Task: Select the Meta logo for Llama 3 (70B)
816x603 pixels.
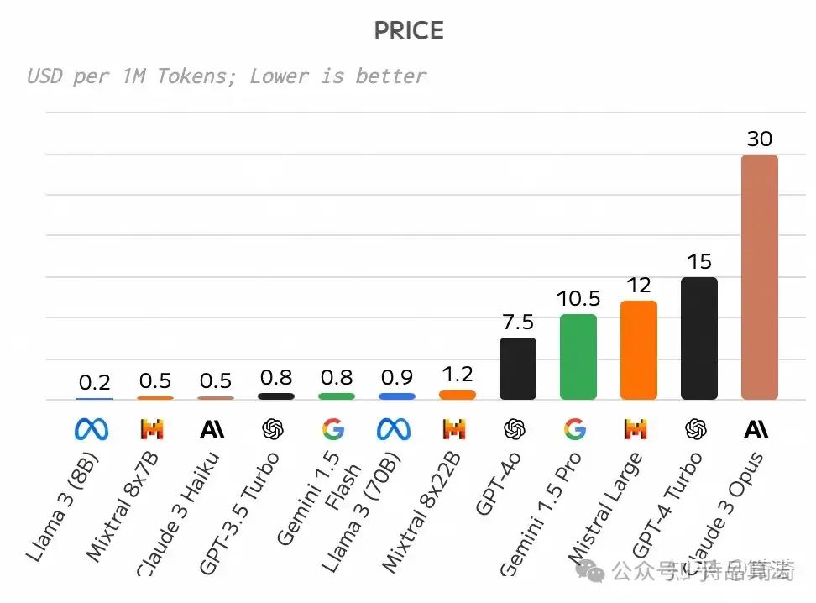Action: 394,430
